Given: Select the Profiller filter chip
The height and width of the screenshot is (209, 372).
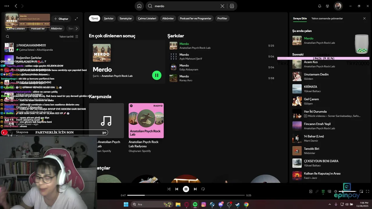Looking at the screenshot, I should (x=222, y=18).
